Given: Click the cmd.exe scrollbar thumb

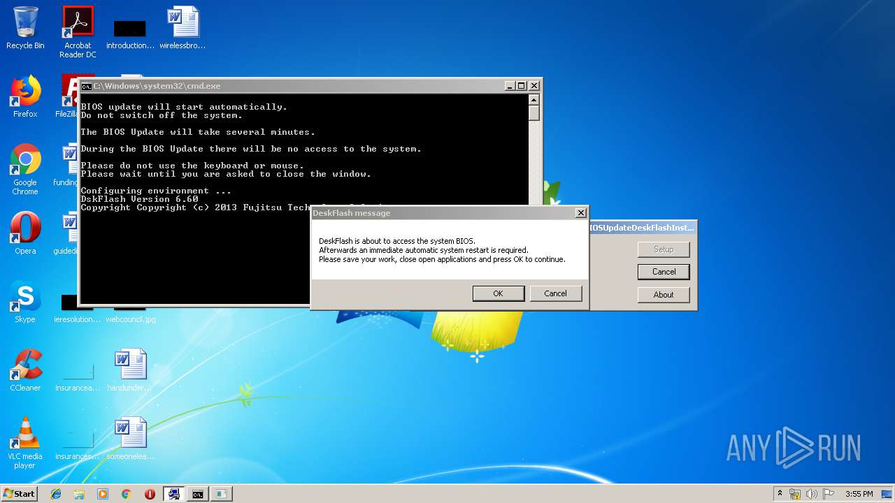Looking at the screenshot, I should click(534, 113).
